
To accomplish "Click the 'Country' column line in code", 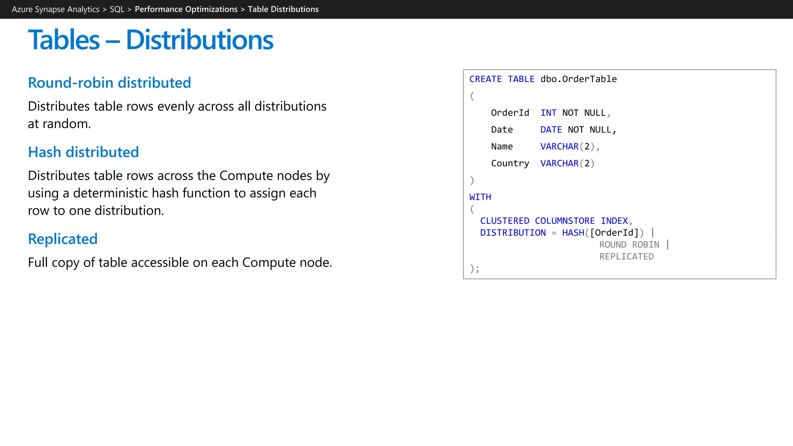I will [543, 163].
